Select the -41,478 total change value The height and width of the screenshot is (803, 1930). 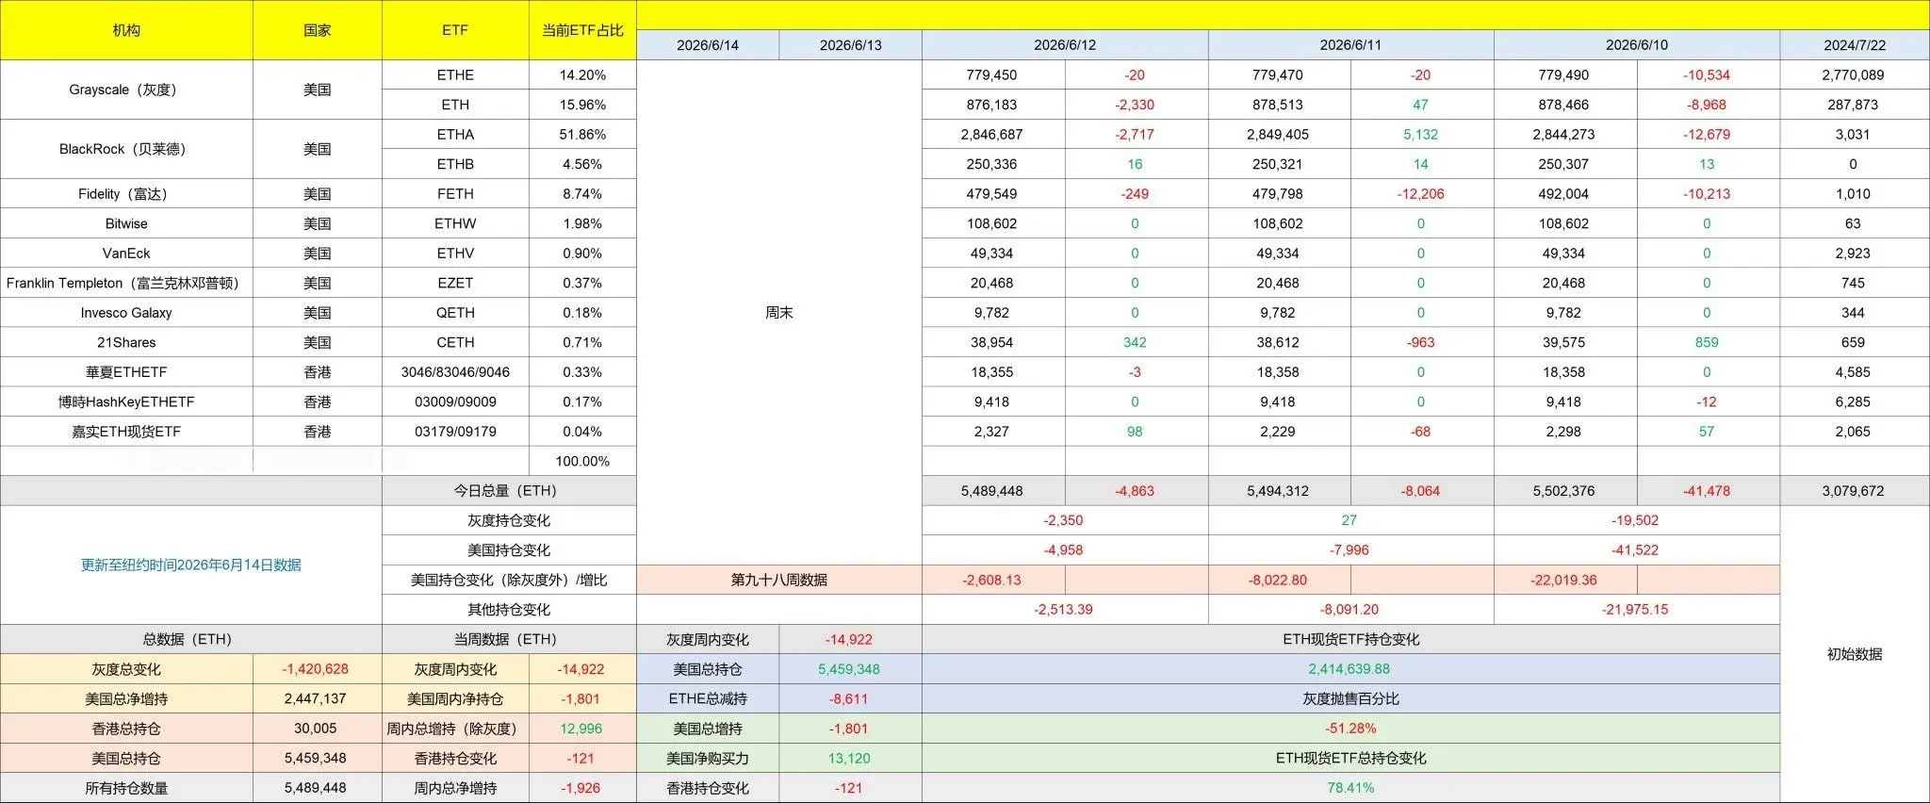click(1707, 491)
